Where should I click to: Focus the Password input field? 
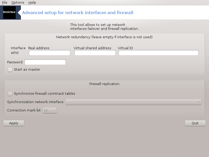point(45,62)
